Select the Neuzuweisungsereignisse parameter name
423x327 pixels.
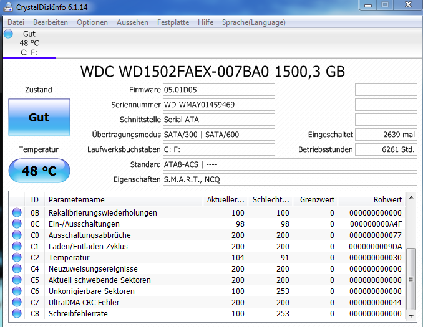[93, 269]
